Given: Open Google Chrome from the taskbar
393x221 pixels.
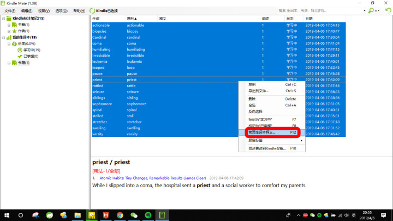Looking at the screenshot, I should pos(120,215).
